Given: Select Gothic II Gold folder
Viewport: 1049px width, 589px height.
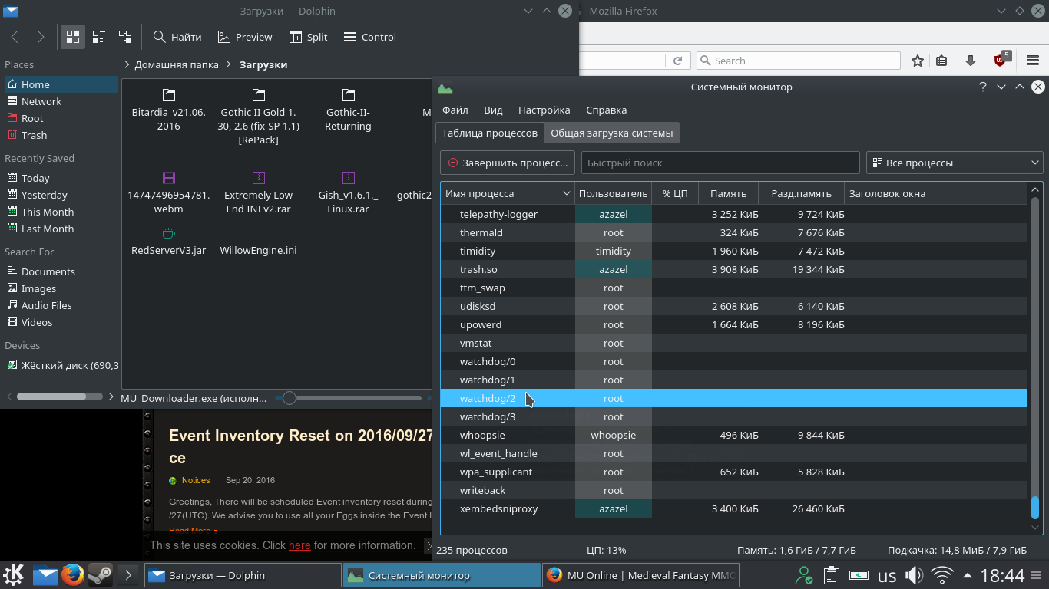Looking at the screenshot, I should point(259,117).
